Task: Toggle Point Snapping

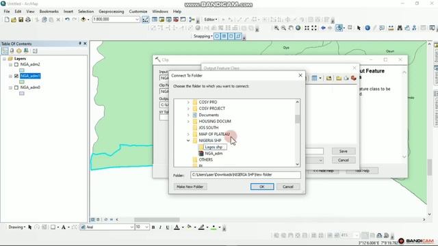Action: [x=217, y=36]
